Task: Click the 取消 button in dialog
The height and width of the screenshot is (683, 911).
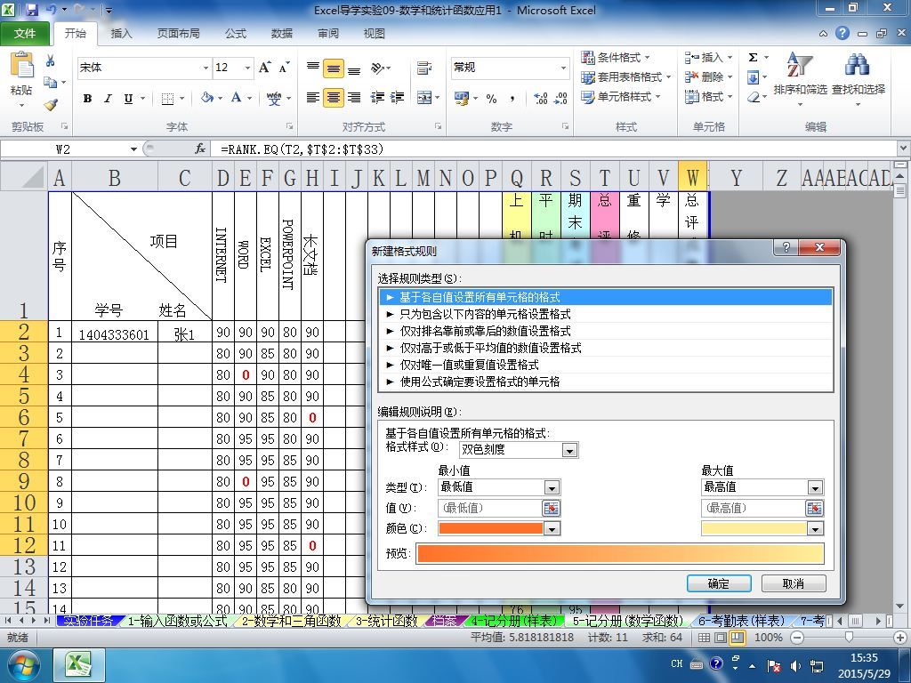Action: 793,583
